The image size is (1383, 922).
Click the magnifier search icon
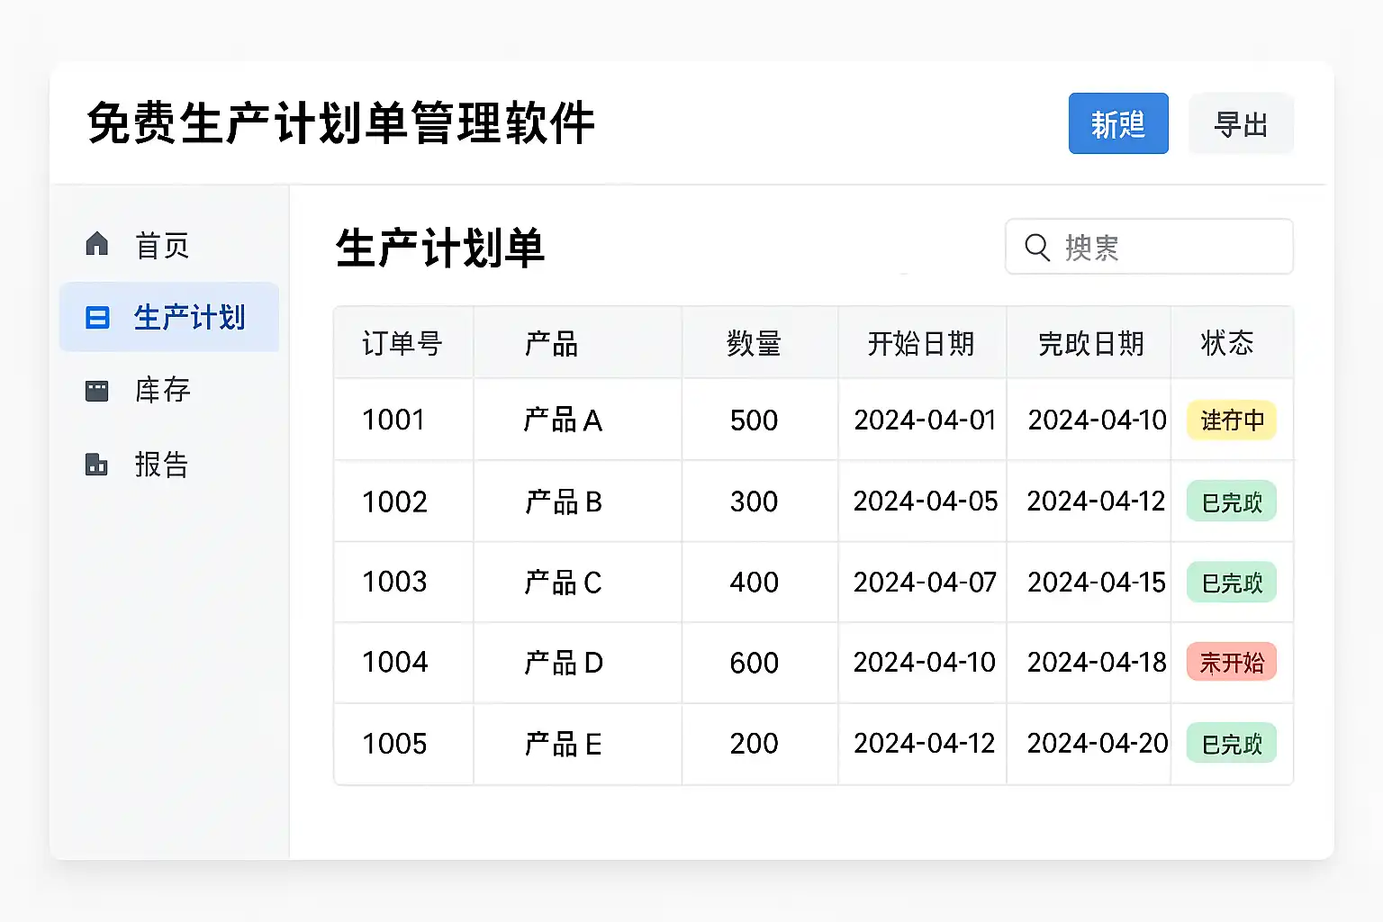1037,248
